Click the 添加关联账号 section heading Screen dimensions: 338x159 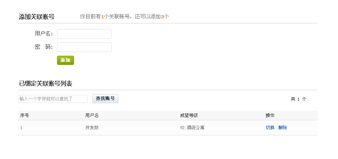pyautogui.click(x=37, y=17)
